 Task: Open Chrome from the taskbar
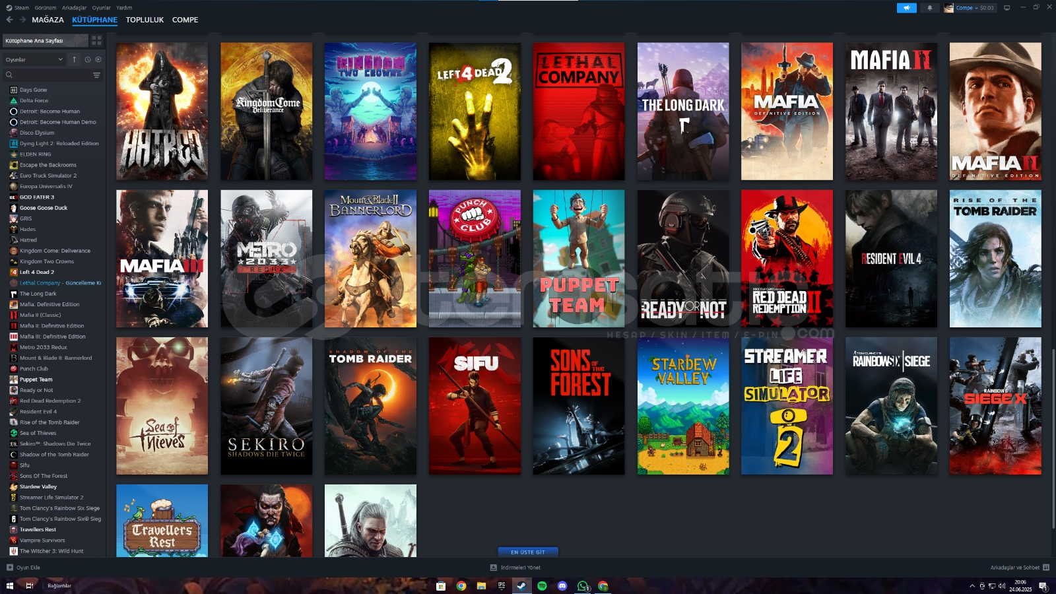tap(461, 585)
